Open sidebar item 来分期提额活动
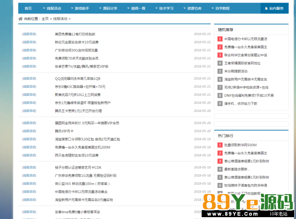The image size is (296, 219). [x=236, y=71]
